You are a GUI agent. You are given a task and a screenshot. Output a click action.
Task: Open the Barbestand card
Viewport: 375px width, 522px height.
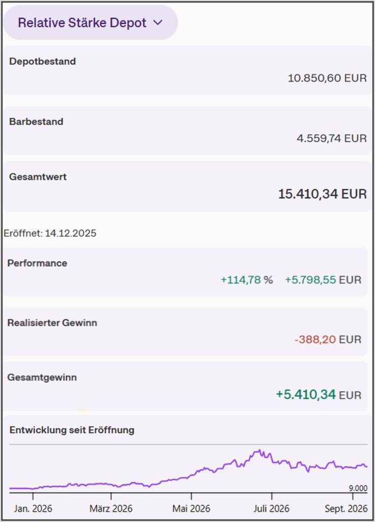point(188,131)
